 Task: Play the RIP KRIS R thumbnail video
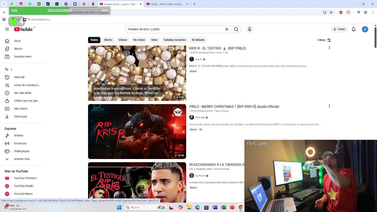pos(137,131)
